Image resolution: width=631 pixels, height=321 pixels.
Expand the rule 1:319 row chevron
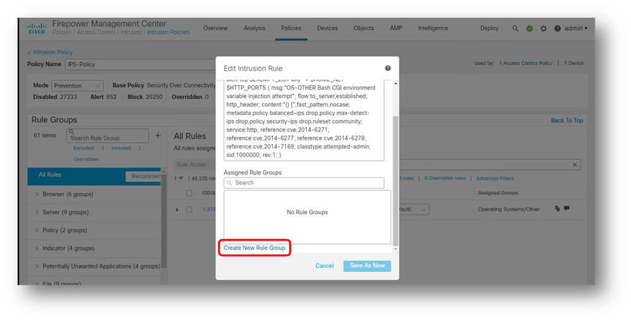[x=177, y=210]
